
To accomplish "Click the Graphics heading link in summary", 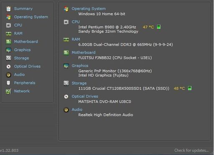I will (80, 66).
